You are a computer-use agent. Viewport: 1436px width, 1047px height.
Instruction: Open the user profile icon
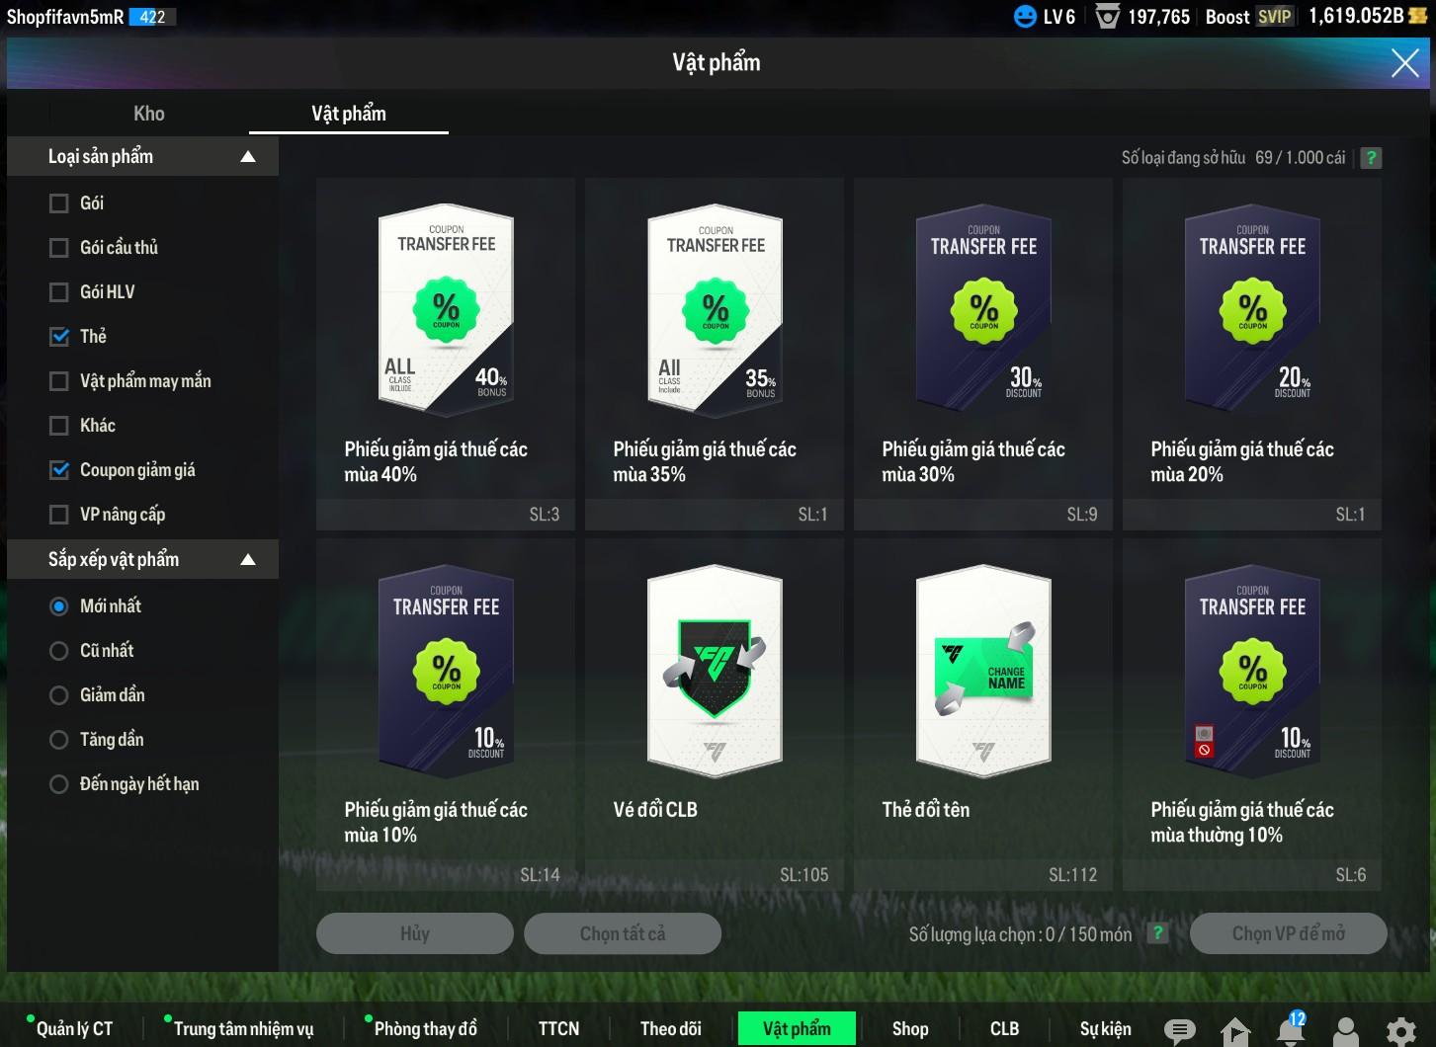click(x=1346, y=1031)
